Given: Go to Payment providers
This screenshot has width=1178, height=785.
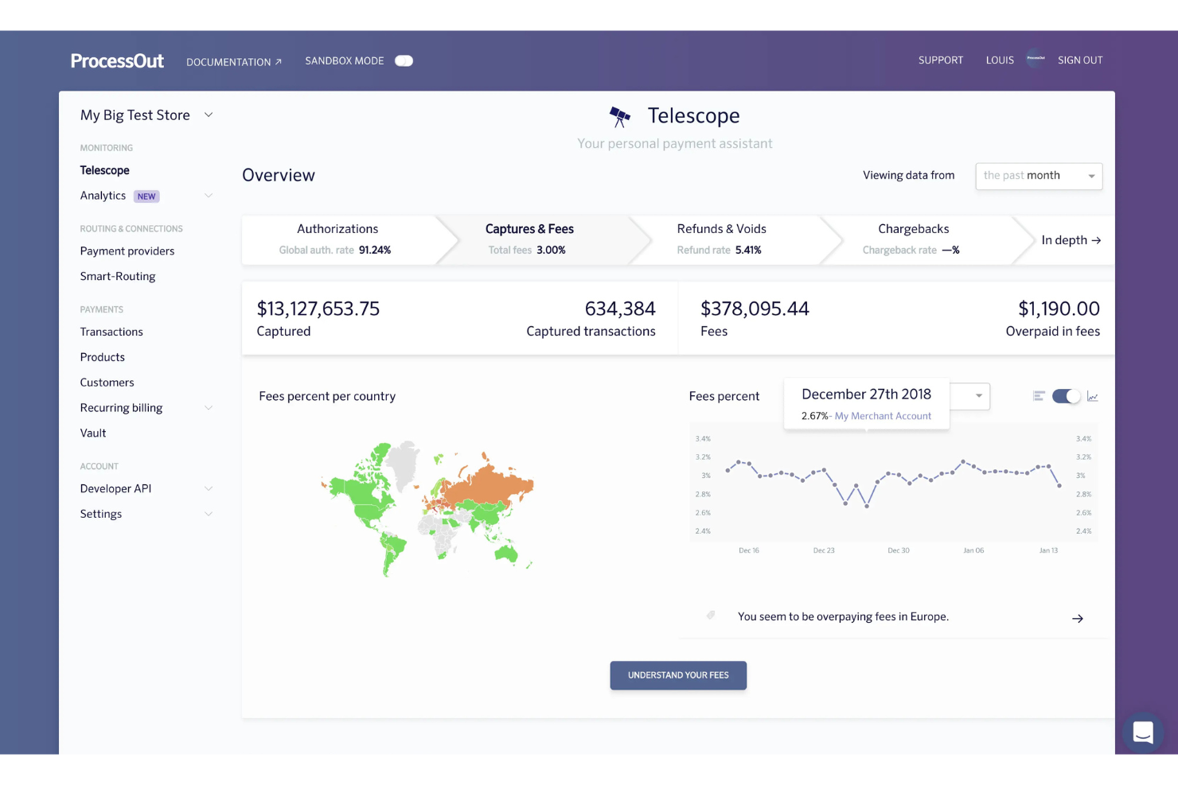Looking at the screenshot, I should click(127, 251).
